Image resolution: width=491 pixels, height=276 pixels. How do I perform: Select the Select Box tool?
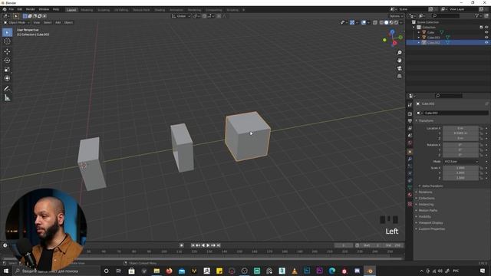click(7, 32)
